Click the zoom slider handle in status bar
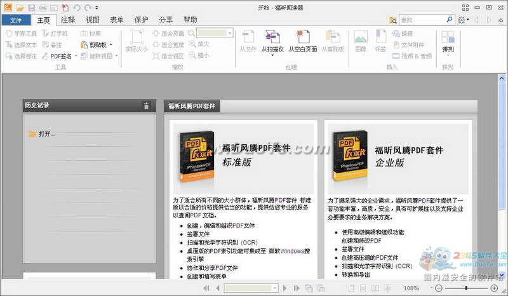 466,288
